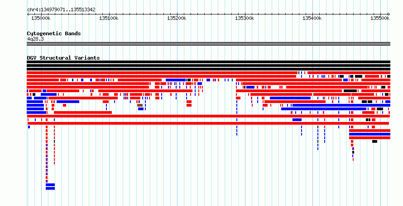The height and width of the screenshot is (206, 403).
Task: Click the 135400k ruler tick label
Action: (x=312, y=19)
